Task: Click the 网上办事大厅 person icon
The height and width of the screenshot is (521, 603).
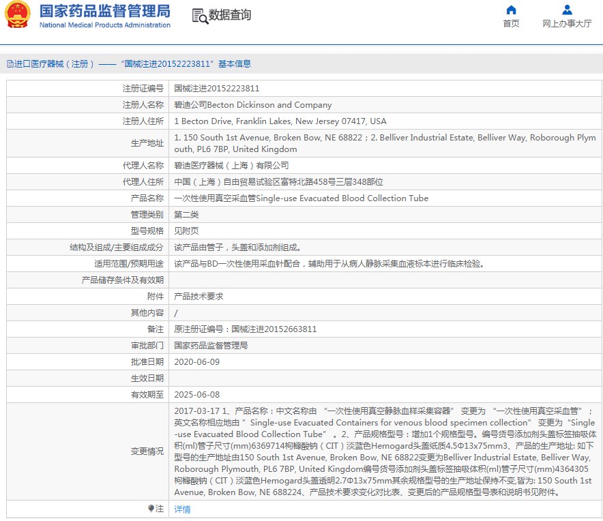Action: point(567,10)
